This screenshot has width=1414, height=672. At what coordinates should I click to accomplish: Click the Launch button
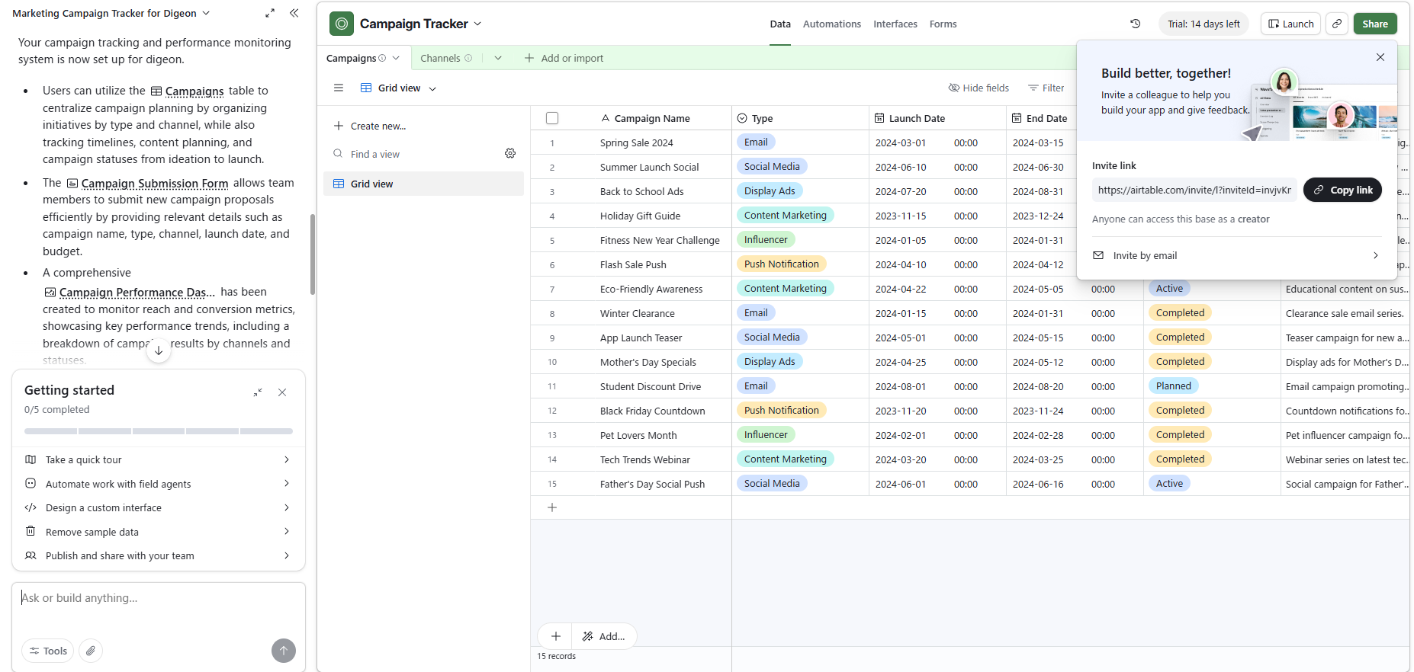point(1291,24)
